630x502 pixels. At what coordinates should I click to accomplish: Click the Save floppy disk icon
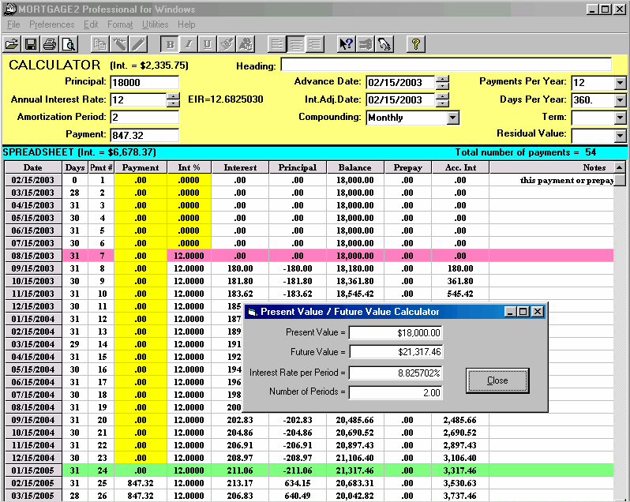click(x=31, y=44)
